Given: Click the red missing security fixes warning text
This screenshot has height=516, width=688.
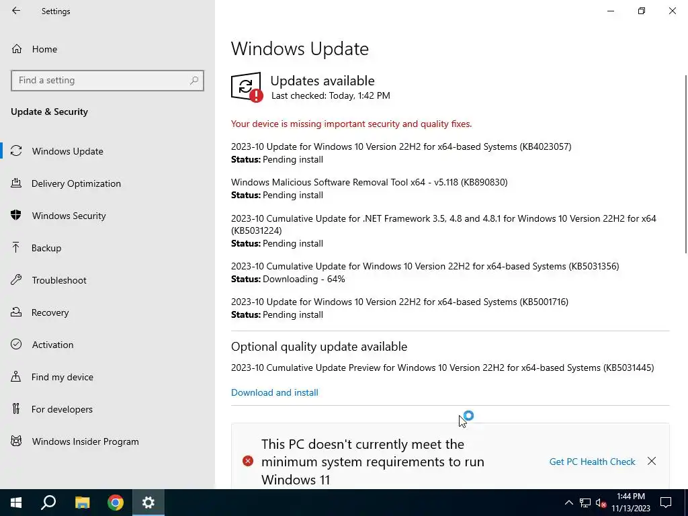Looking at the screenshot, I should coord(351,124).
